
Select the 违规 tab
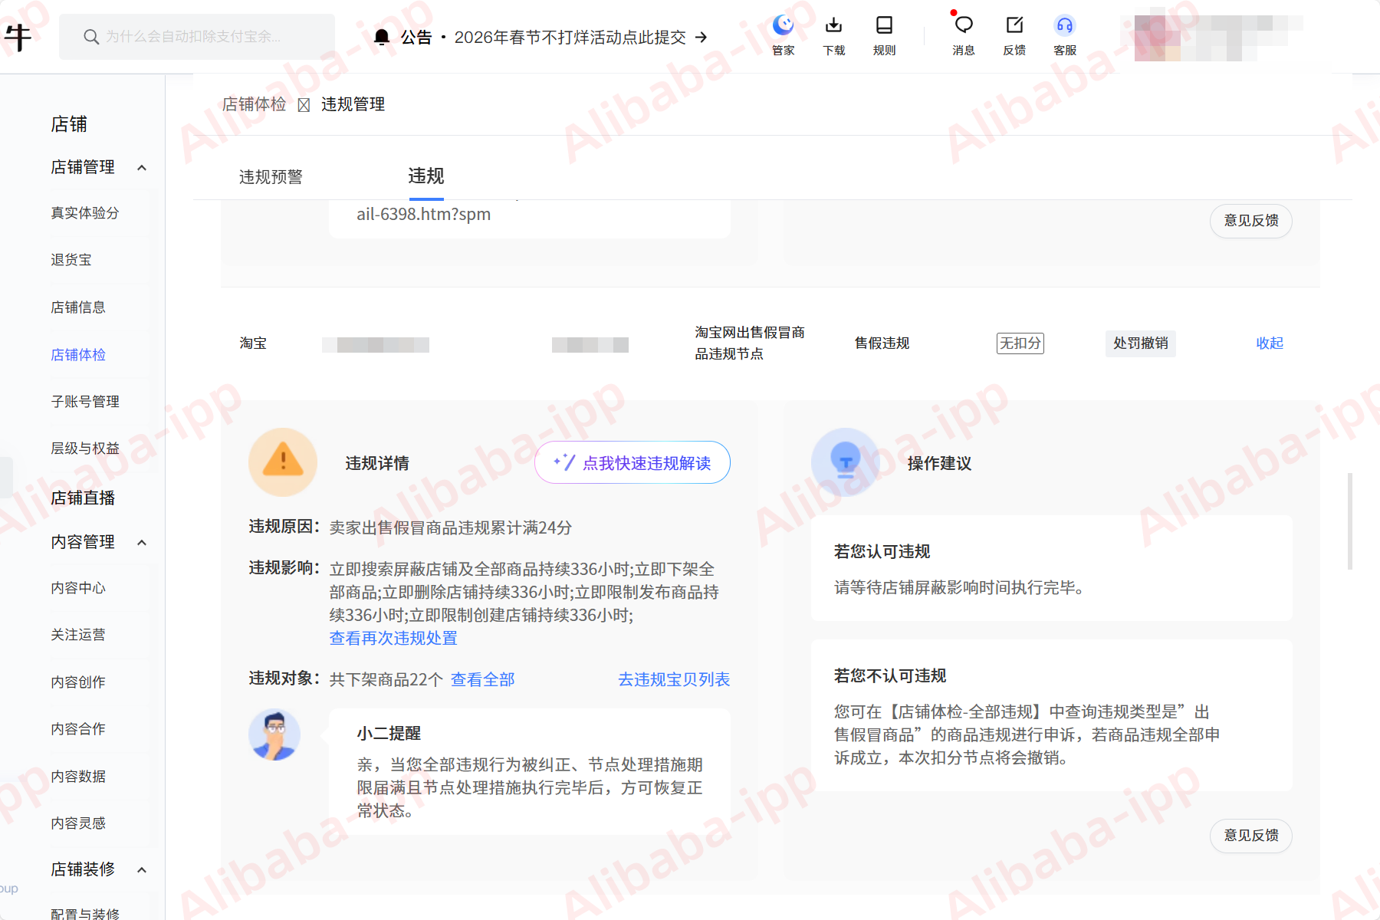click(426, 176)
